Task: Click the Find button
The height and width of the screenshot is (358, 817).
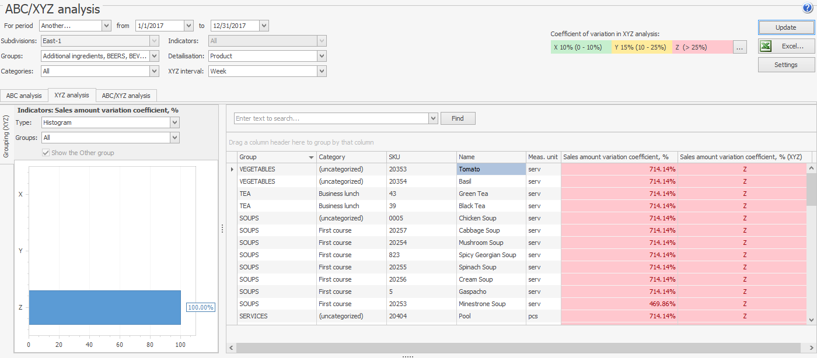Action: (458, 118)
